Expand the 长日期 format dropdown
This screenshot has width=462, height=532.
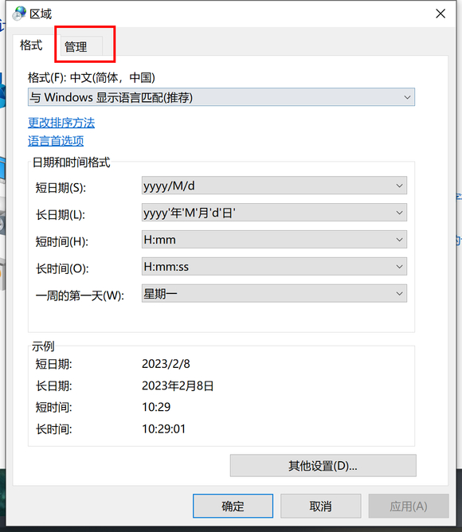click(274, 213)
